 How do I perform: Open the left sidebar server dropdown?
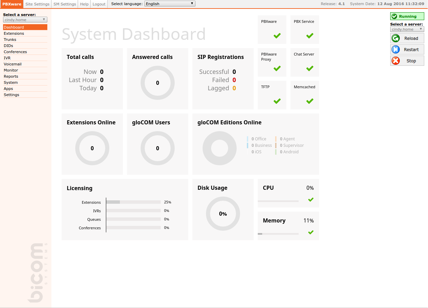(x=25, y=20)
